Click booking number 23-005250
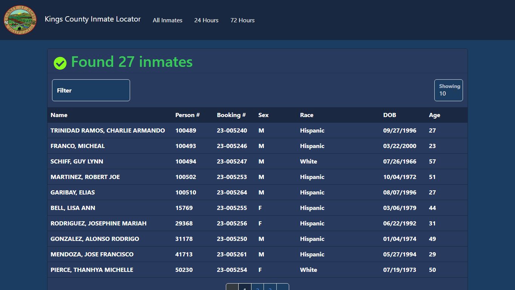The width and height of the screenshot is (515, 290). click(x=232, y=239)
